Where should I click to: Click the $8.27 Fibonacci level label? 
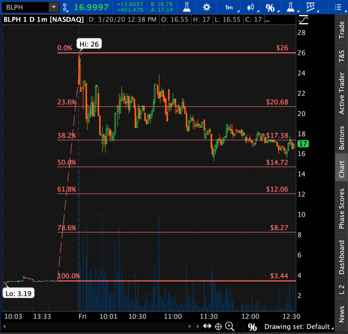tap(279, 228)
